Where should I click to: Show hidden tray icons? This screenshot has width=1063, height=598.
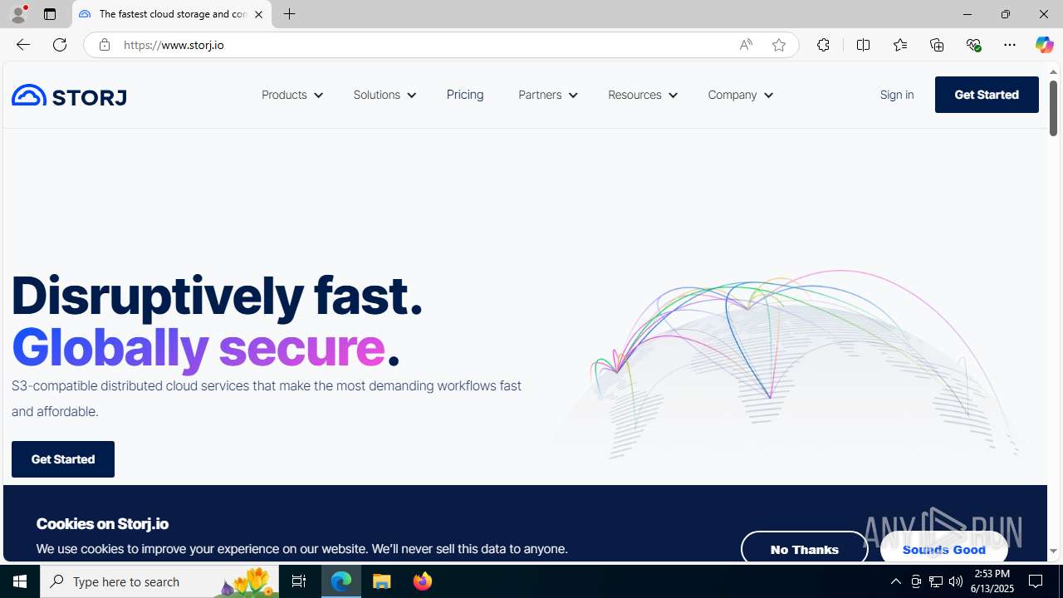click(x=895, y=581)
